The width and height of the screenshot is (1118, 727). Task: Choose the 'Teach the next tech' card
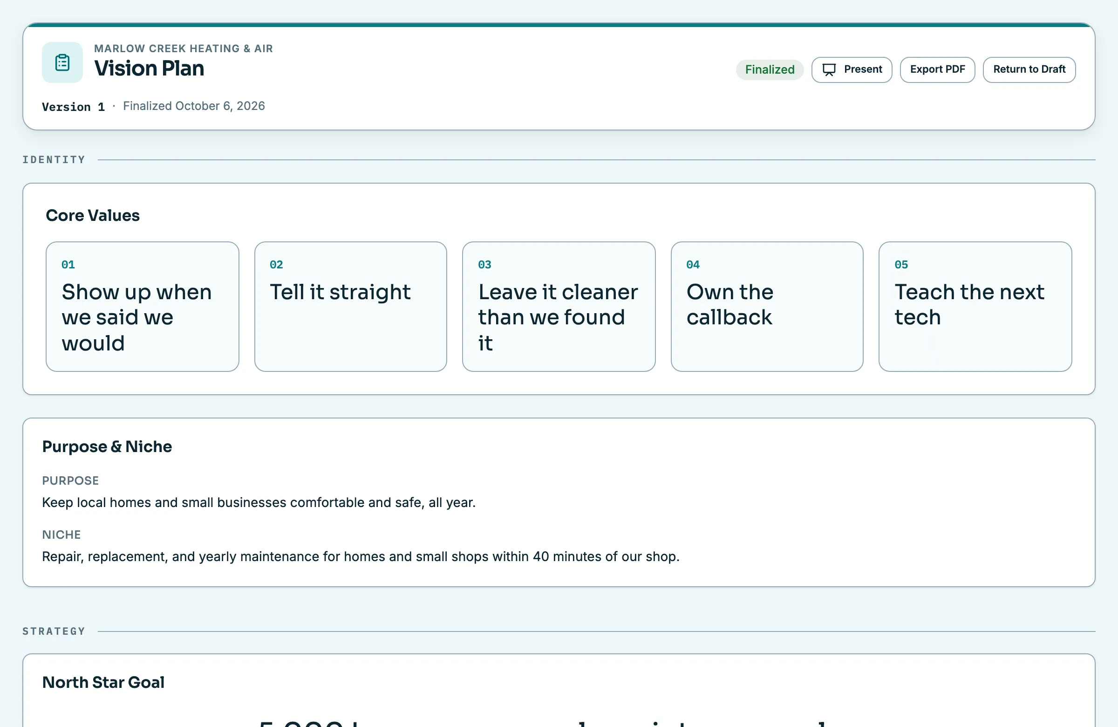click(x=975, y=306)
